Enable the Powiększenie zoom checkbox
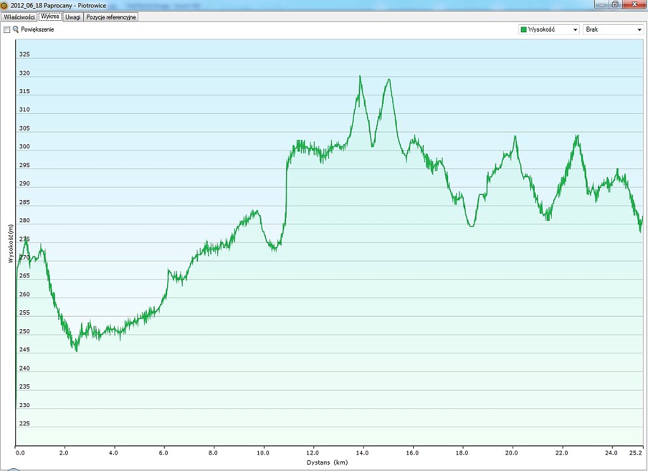Screen dimensions: 648x471 7,30
